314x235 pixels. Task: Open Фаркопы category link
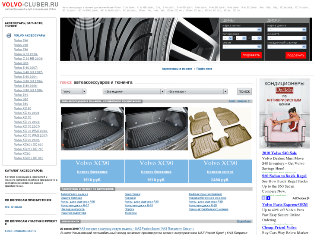click(130, 213)
